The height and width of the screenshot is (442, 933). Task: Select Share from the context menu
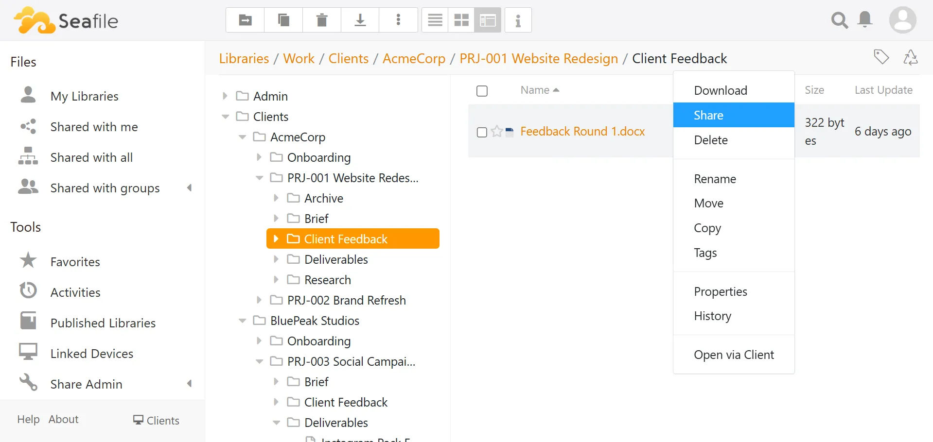tap(708, 115)
